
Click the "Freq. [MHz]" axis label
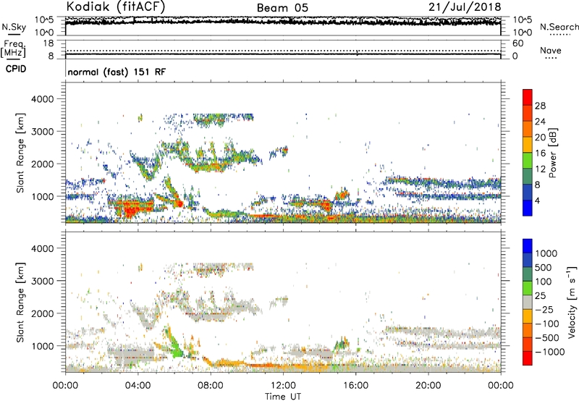pos(14,48)
